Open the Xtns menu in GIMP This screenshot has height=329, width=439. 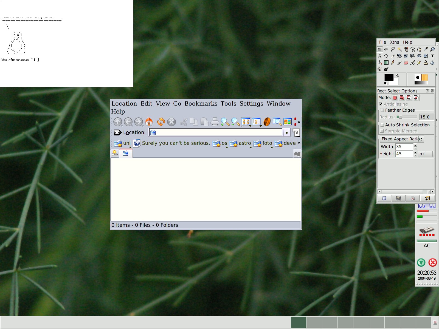[394, 42]
